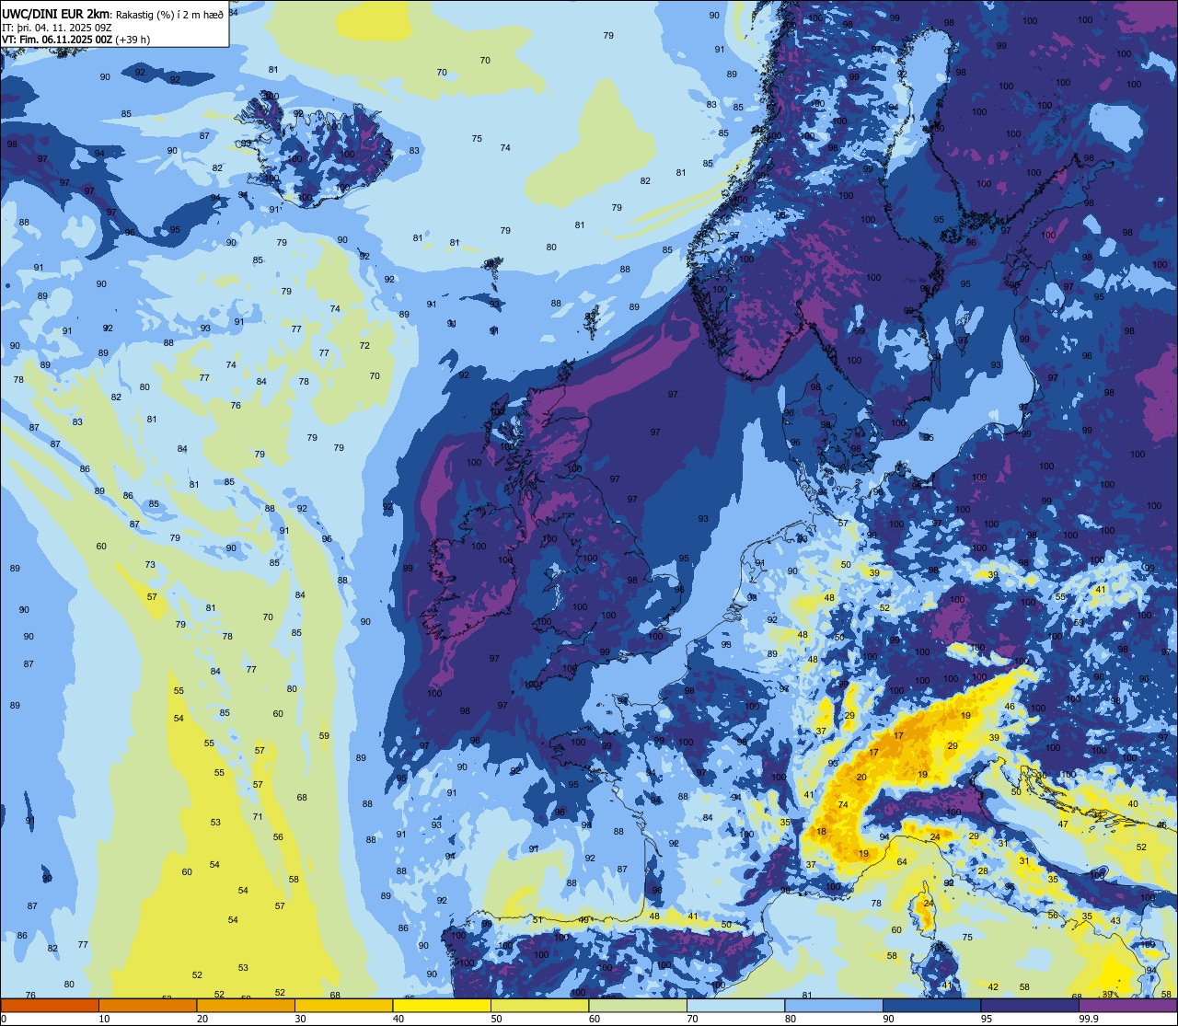Screen dimensions: 1178x1026
Task: Click the legend label 90
Action: coord(888,1019)
